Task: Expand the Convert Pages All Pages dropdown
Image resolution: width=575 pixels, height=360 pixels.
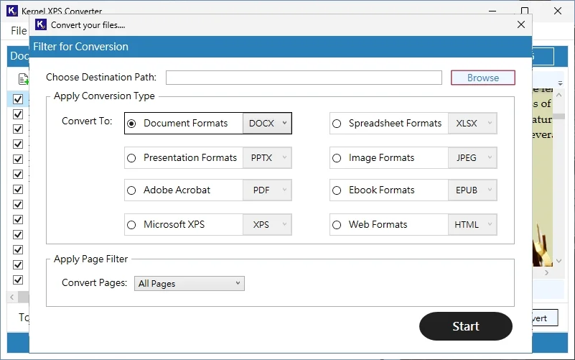Action: click(190, 283)
